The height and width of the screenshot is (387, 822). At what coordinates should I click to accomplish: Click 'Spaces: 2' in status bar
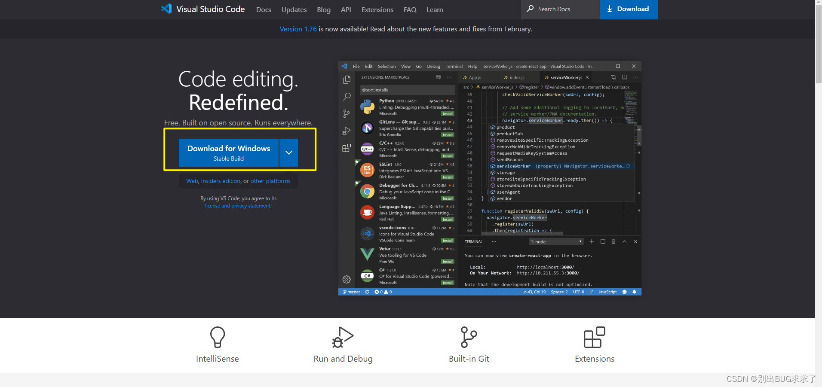tap(559, 292)
